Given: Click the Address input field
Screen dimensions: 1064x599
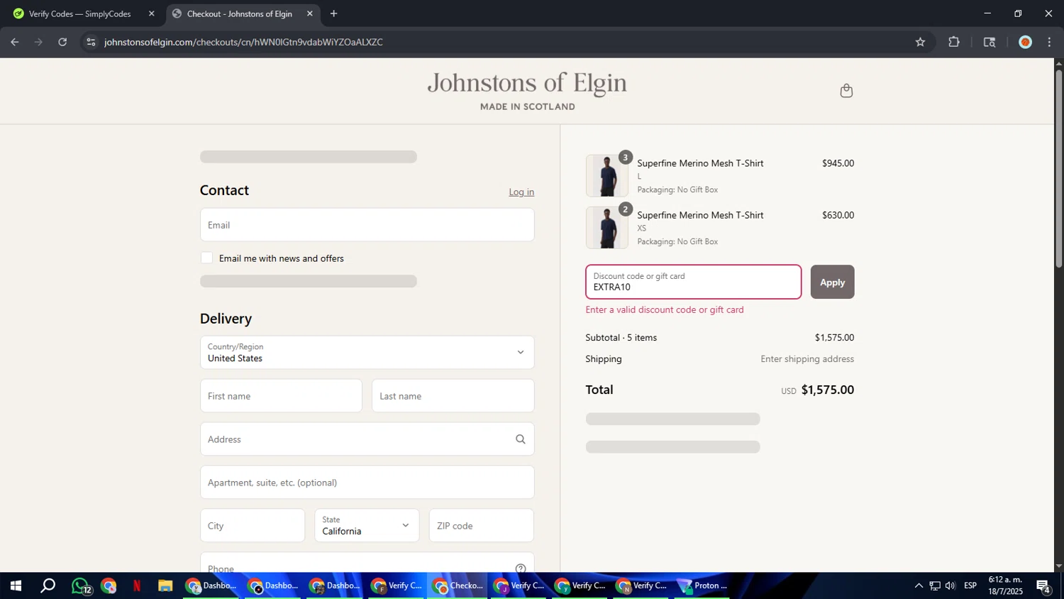Looking at the screenshot, I should (x=367, y=439).
